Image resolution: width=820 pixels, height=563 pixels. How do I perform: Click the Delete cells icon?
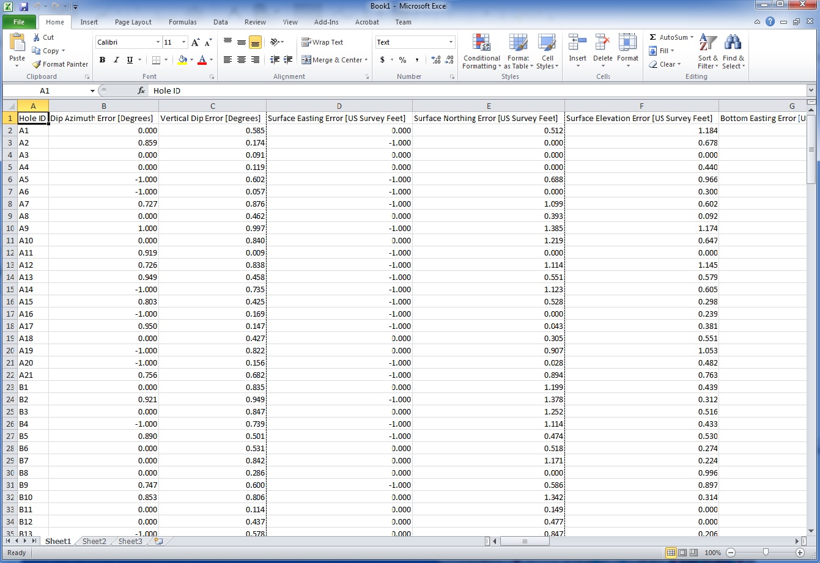tap(602, 43)
